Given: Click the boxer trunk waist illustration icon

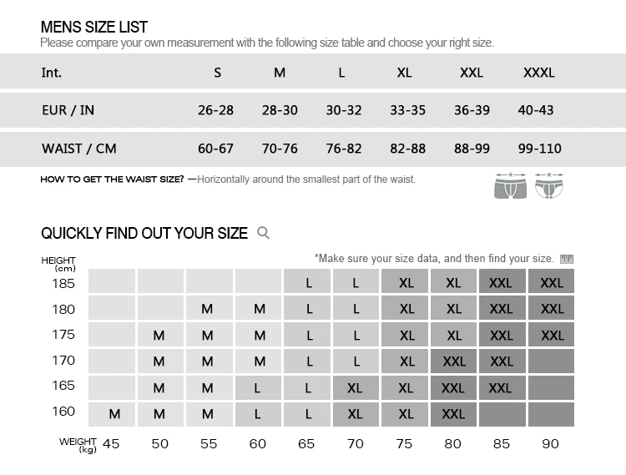Looking at the screenshot, I should [510, 186].
